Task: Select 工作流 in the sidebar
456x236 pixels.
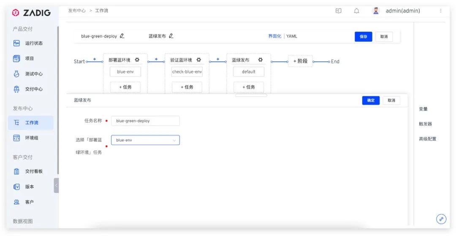Action: point(31,123)
